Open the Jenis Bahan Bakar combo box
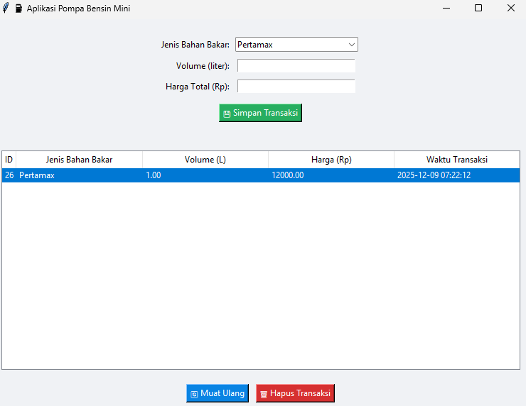This screenshot has width=526, height=406. [296, 45]
